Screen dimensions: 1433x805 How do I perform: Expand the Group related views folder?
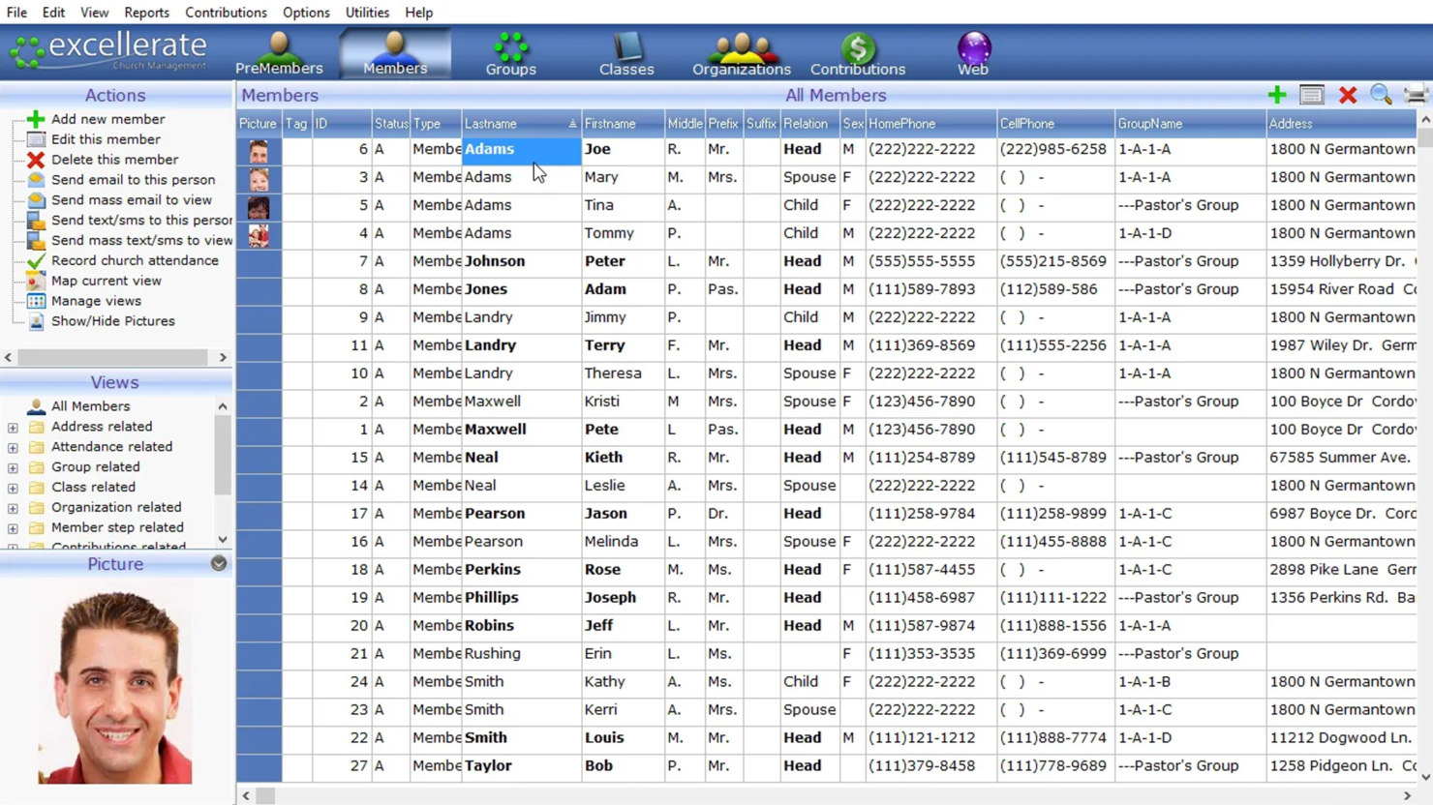click(12, 466)
